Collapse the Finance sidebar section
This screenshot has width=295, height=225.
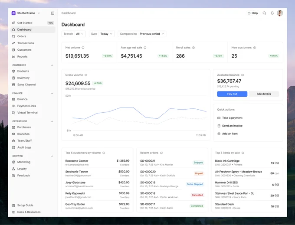point(52,93)
